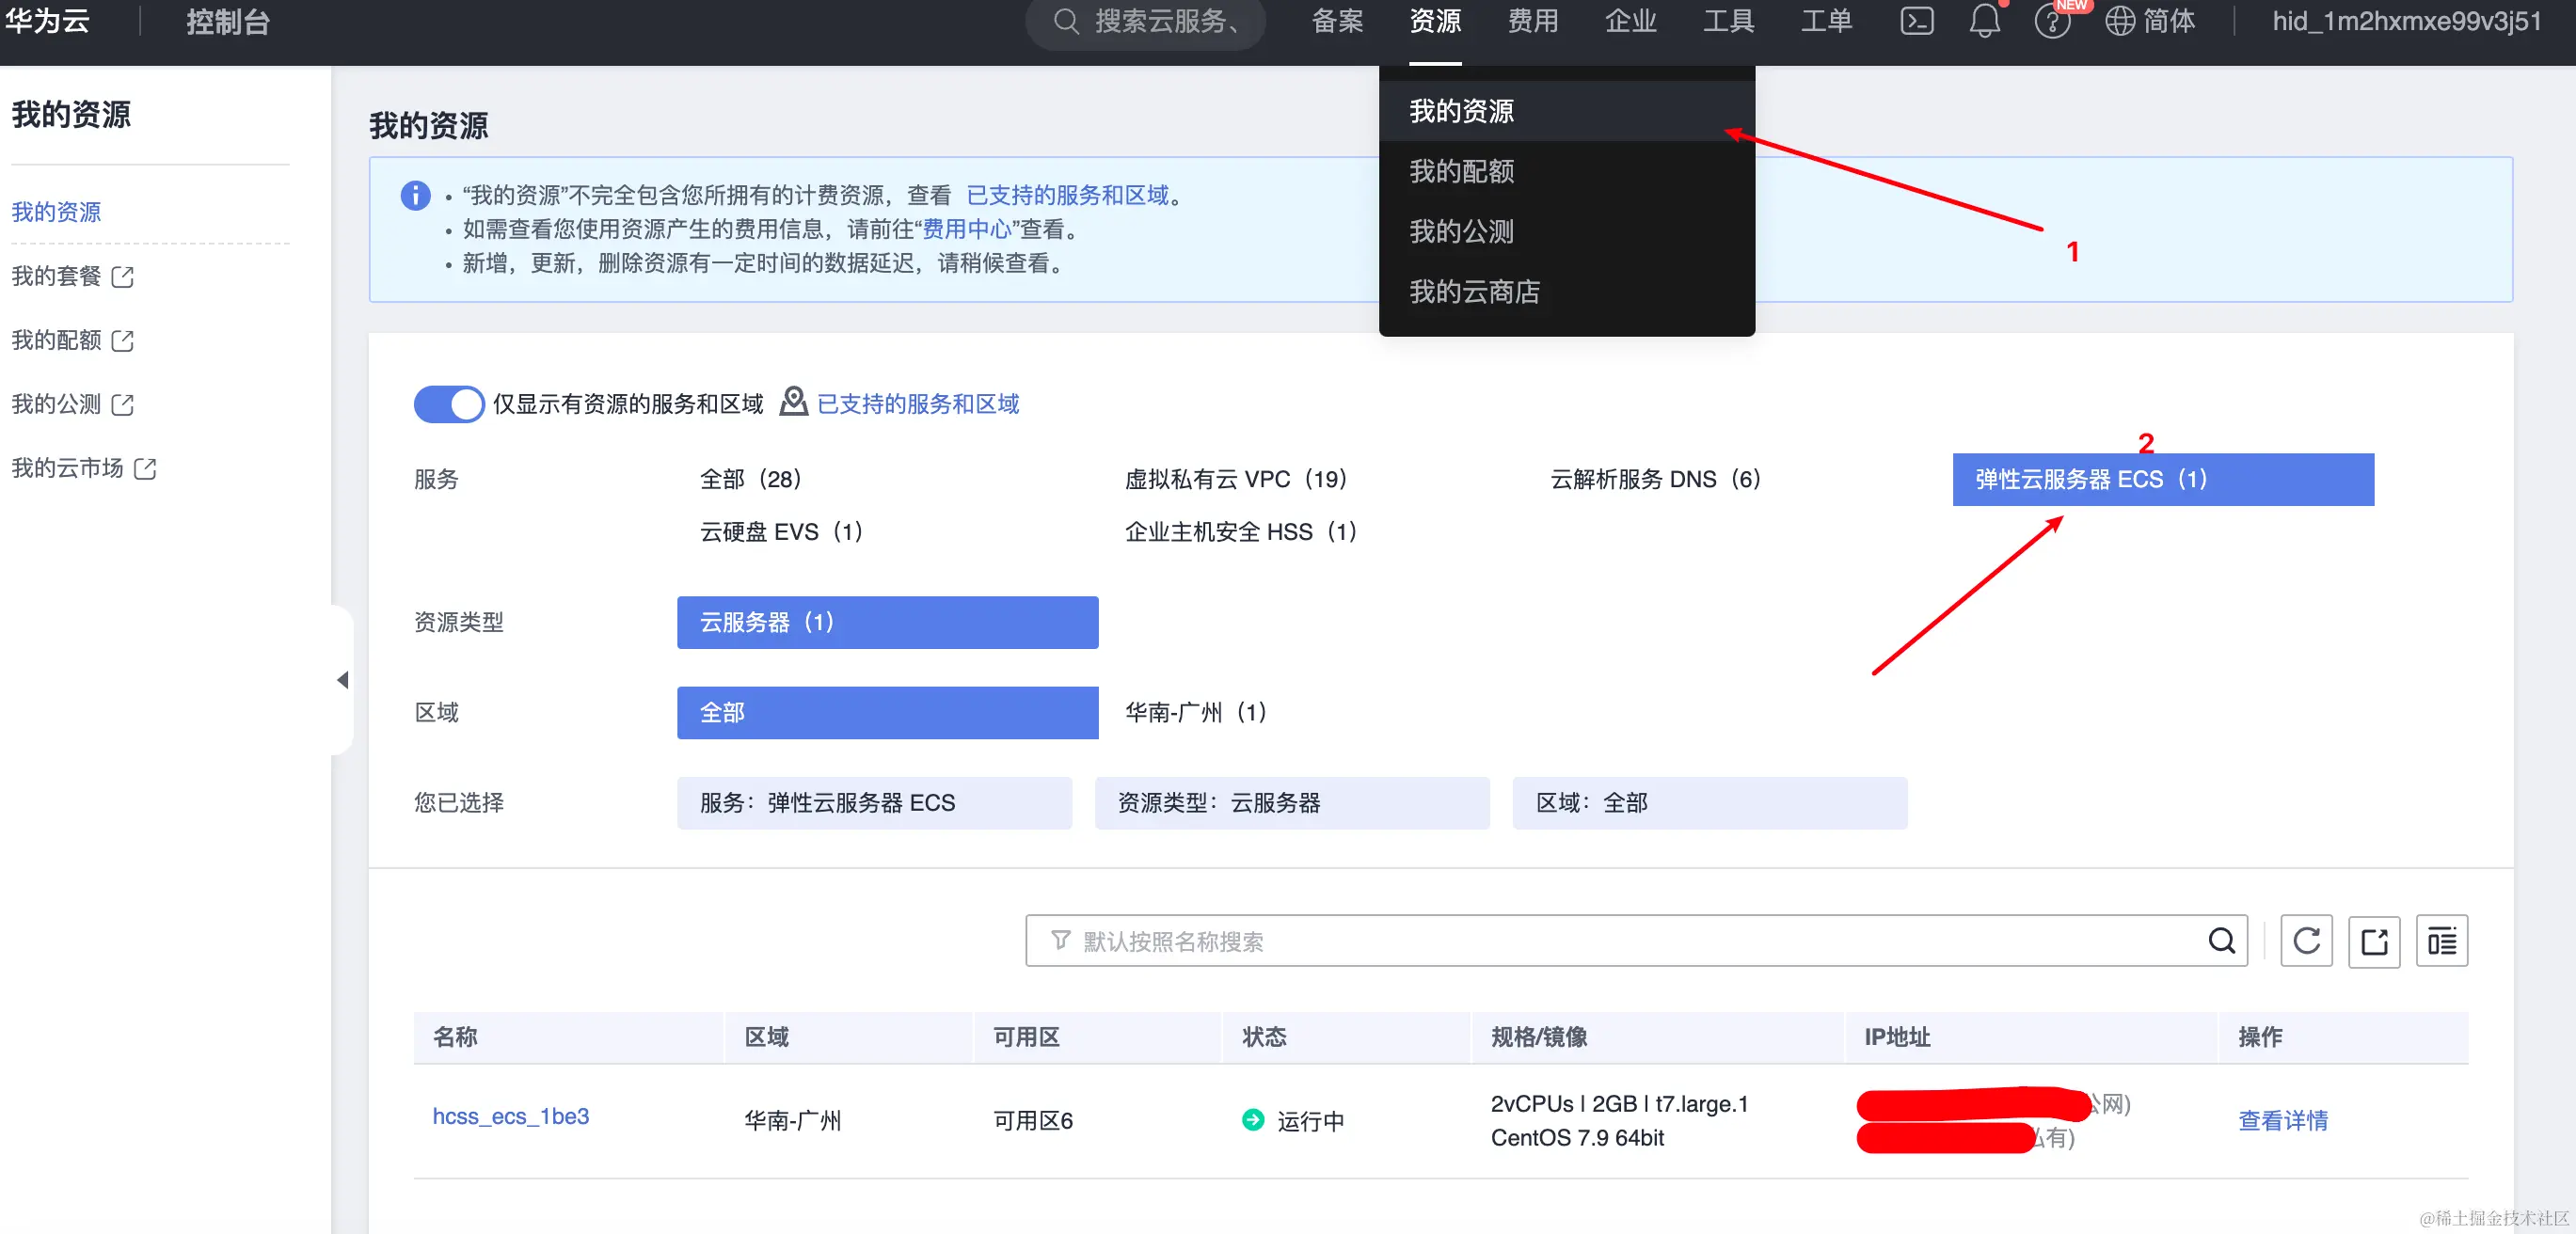Click the external-link icon next to 我的套餐
Viewport: 2576px width, 1234px height.
click(x=123, y=277)
